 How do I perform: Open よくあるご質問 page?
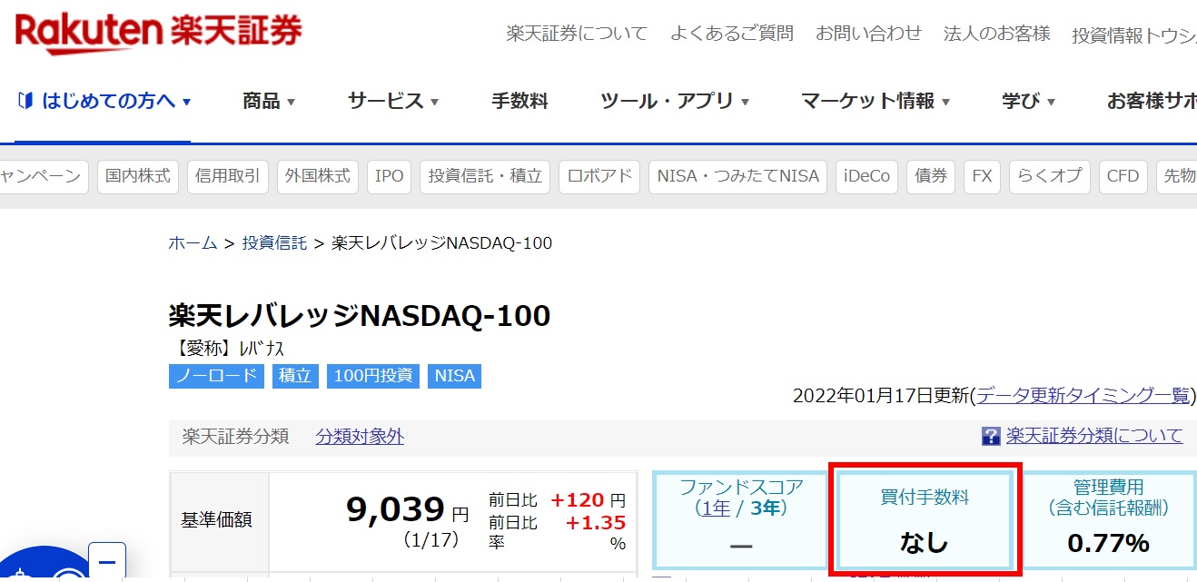732,34
